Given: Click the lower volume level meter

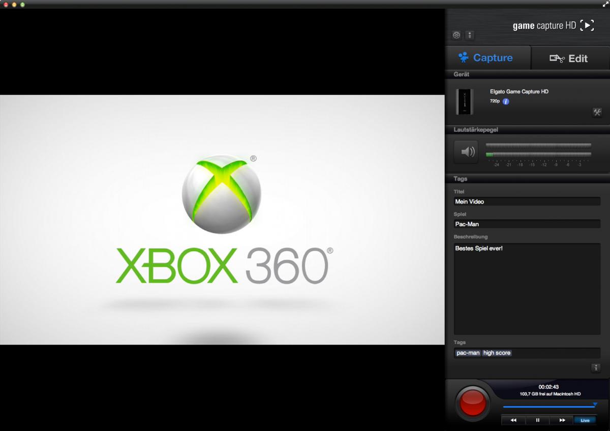Looking at the screenshot, I should (x=538, y=155).
